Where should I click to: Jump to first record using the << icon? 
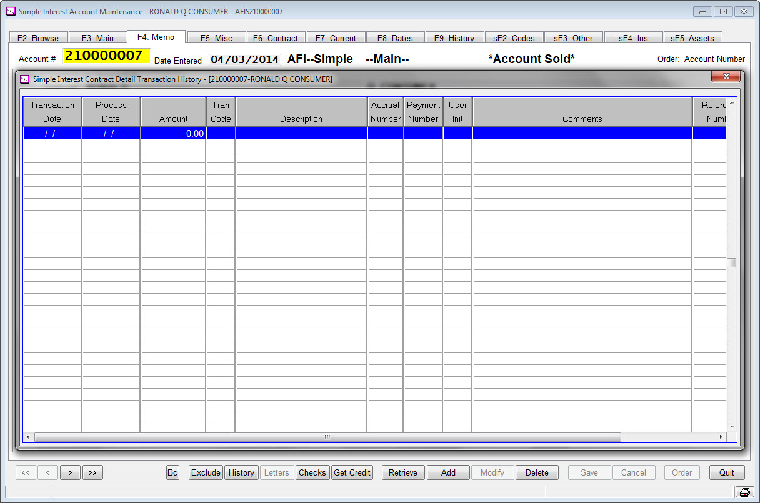point(26,472)
